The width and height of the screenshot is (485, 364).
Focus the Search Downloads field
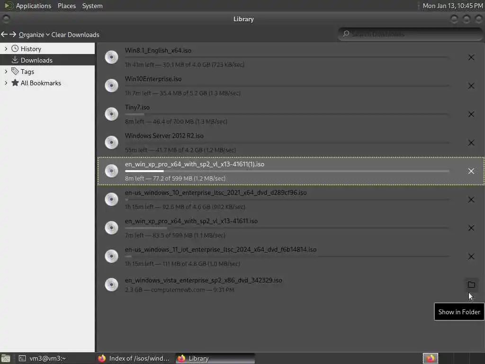pos(410,34)
